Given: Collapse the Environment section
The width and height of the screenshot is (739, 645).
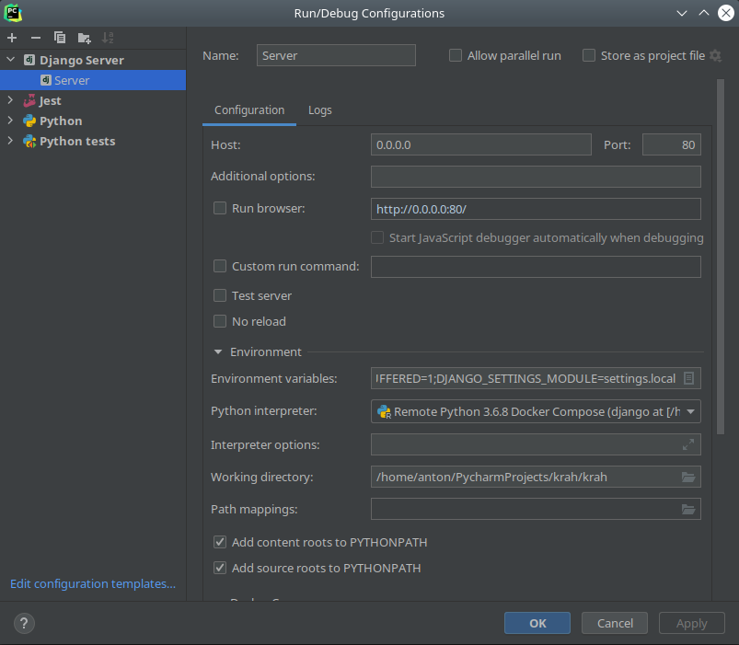Looking at the screenshot, I should pos(218,352).
